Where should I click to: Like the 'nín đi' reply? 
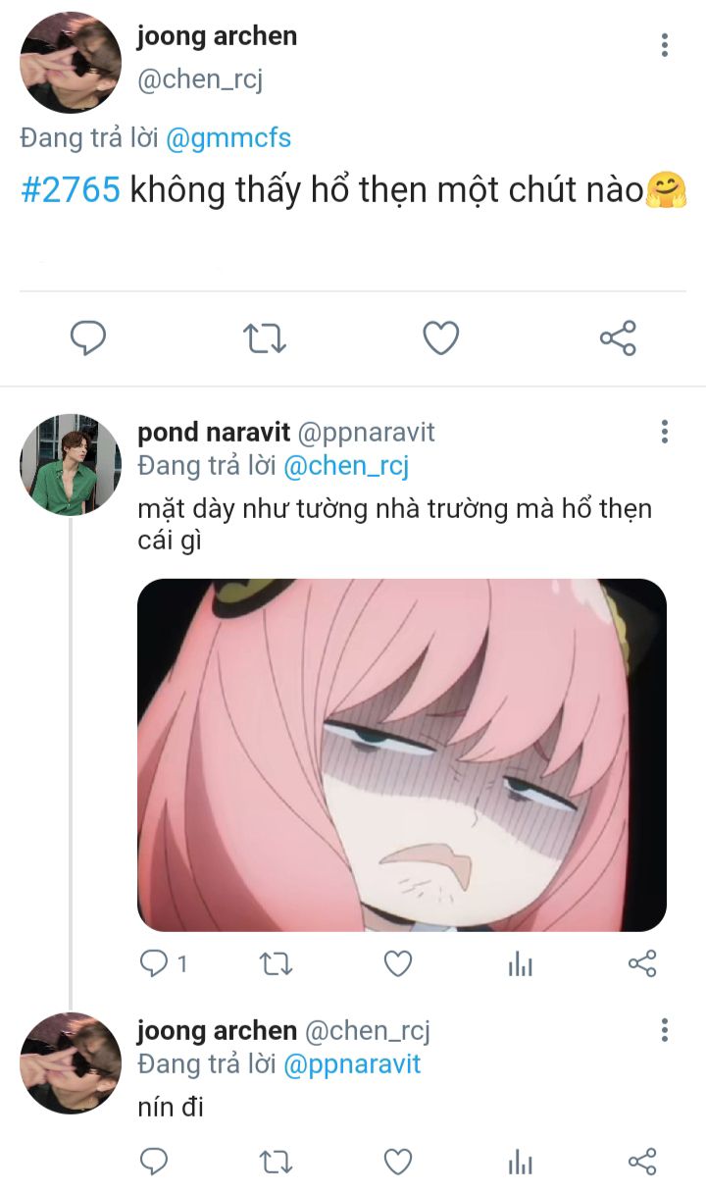pos(397,1163)
